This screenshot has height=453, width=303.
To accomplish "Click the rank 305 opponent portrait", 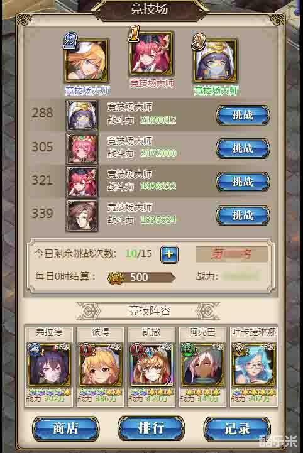I will click(82, 149).
